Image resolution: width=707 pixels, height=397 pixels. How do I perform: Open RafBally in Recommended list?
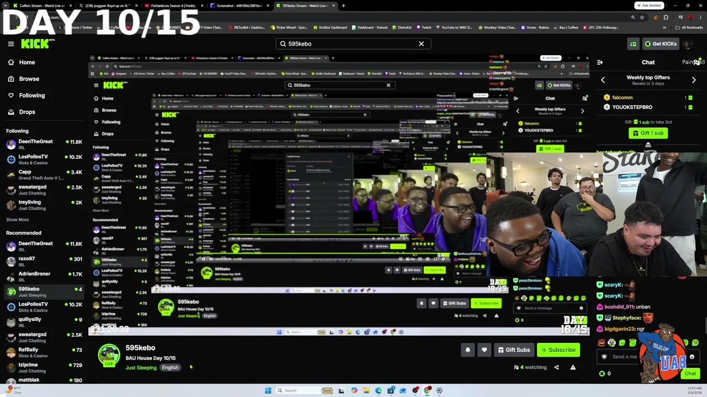[x=43, y=352]
